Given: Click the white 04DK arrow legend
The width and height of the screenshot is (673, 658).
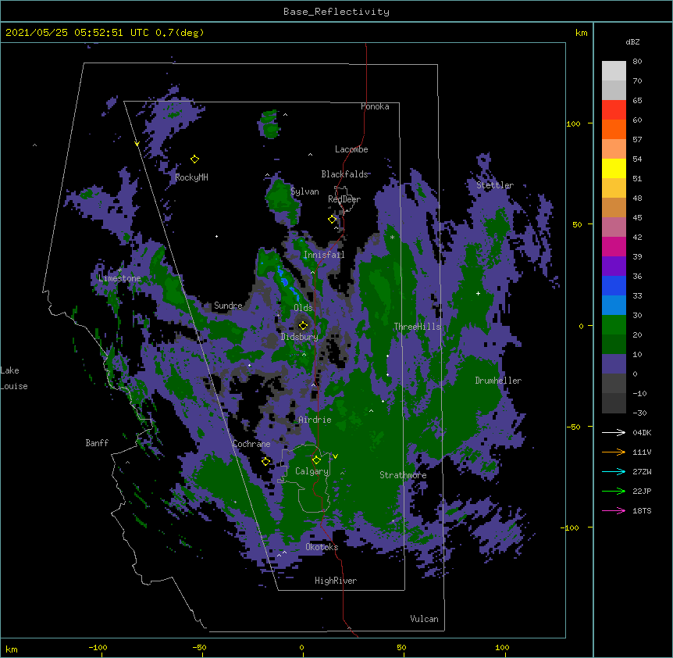Looking at the screenshot, I should (614, 432).
